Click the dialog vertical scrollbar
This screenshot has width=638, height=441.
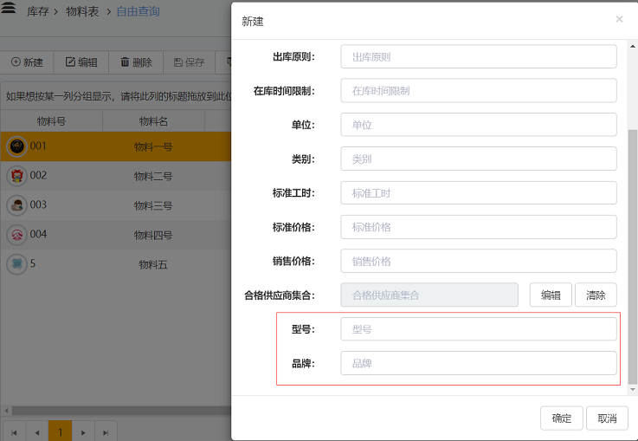pyautogui.click(x=632, y=251)
